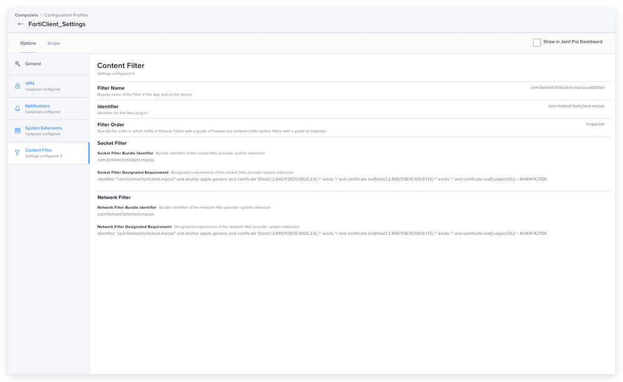Click the Network Filter Bundle Identifier label
This screenshot has height=382, width=623.
[127, 208]
